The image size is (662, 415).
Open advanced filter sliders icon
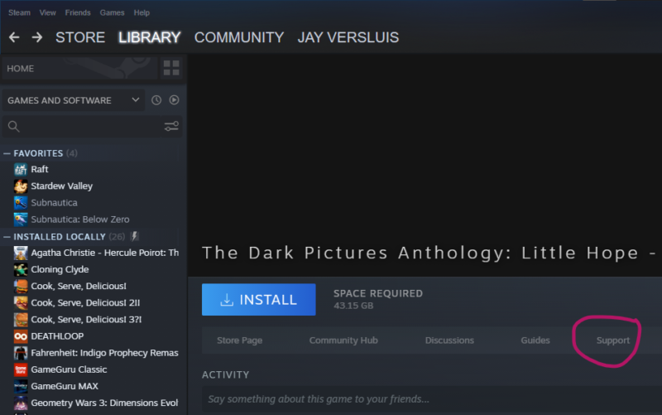tap(171, 127)
